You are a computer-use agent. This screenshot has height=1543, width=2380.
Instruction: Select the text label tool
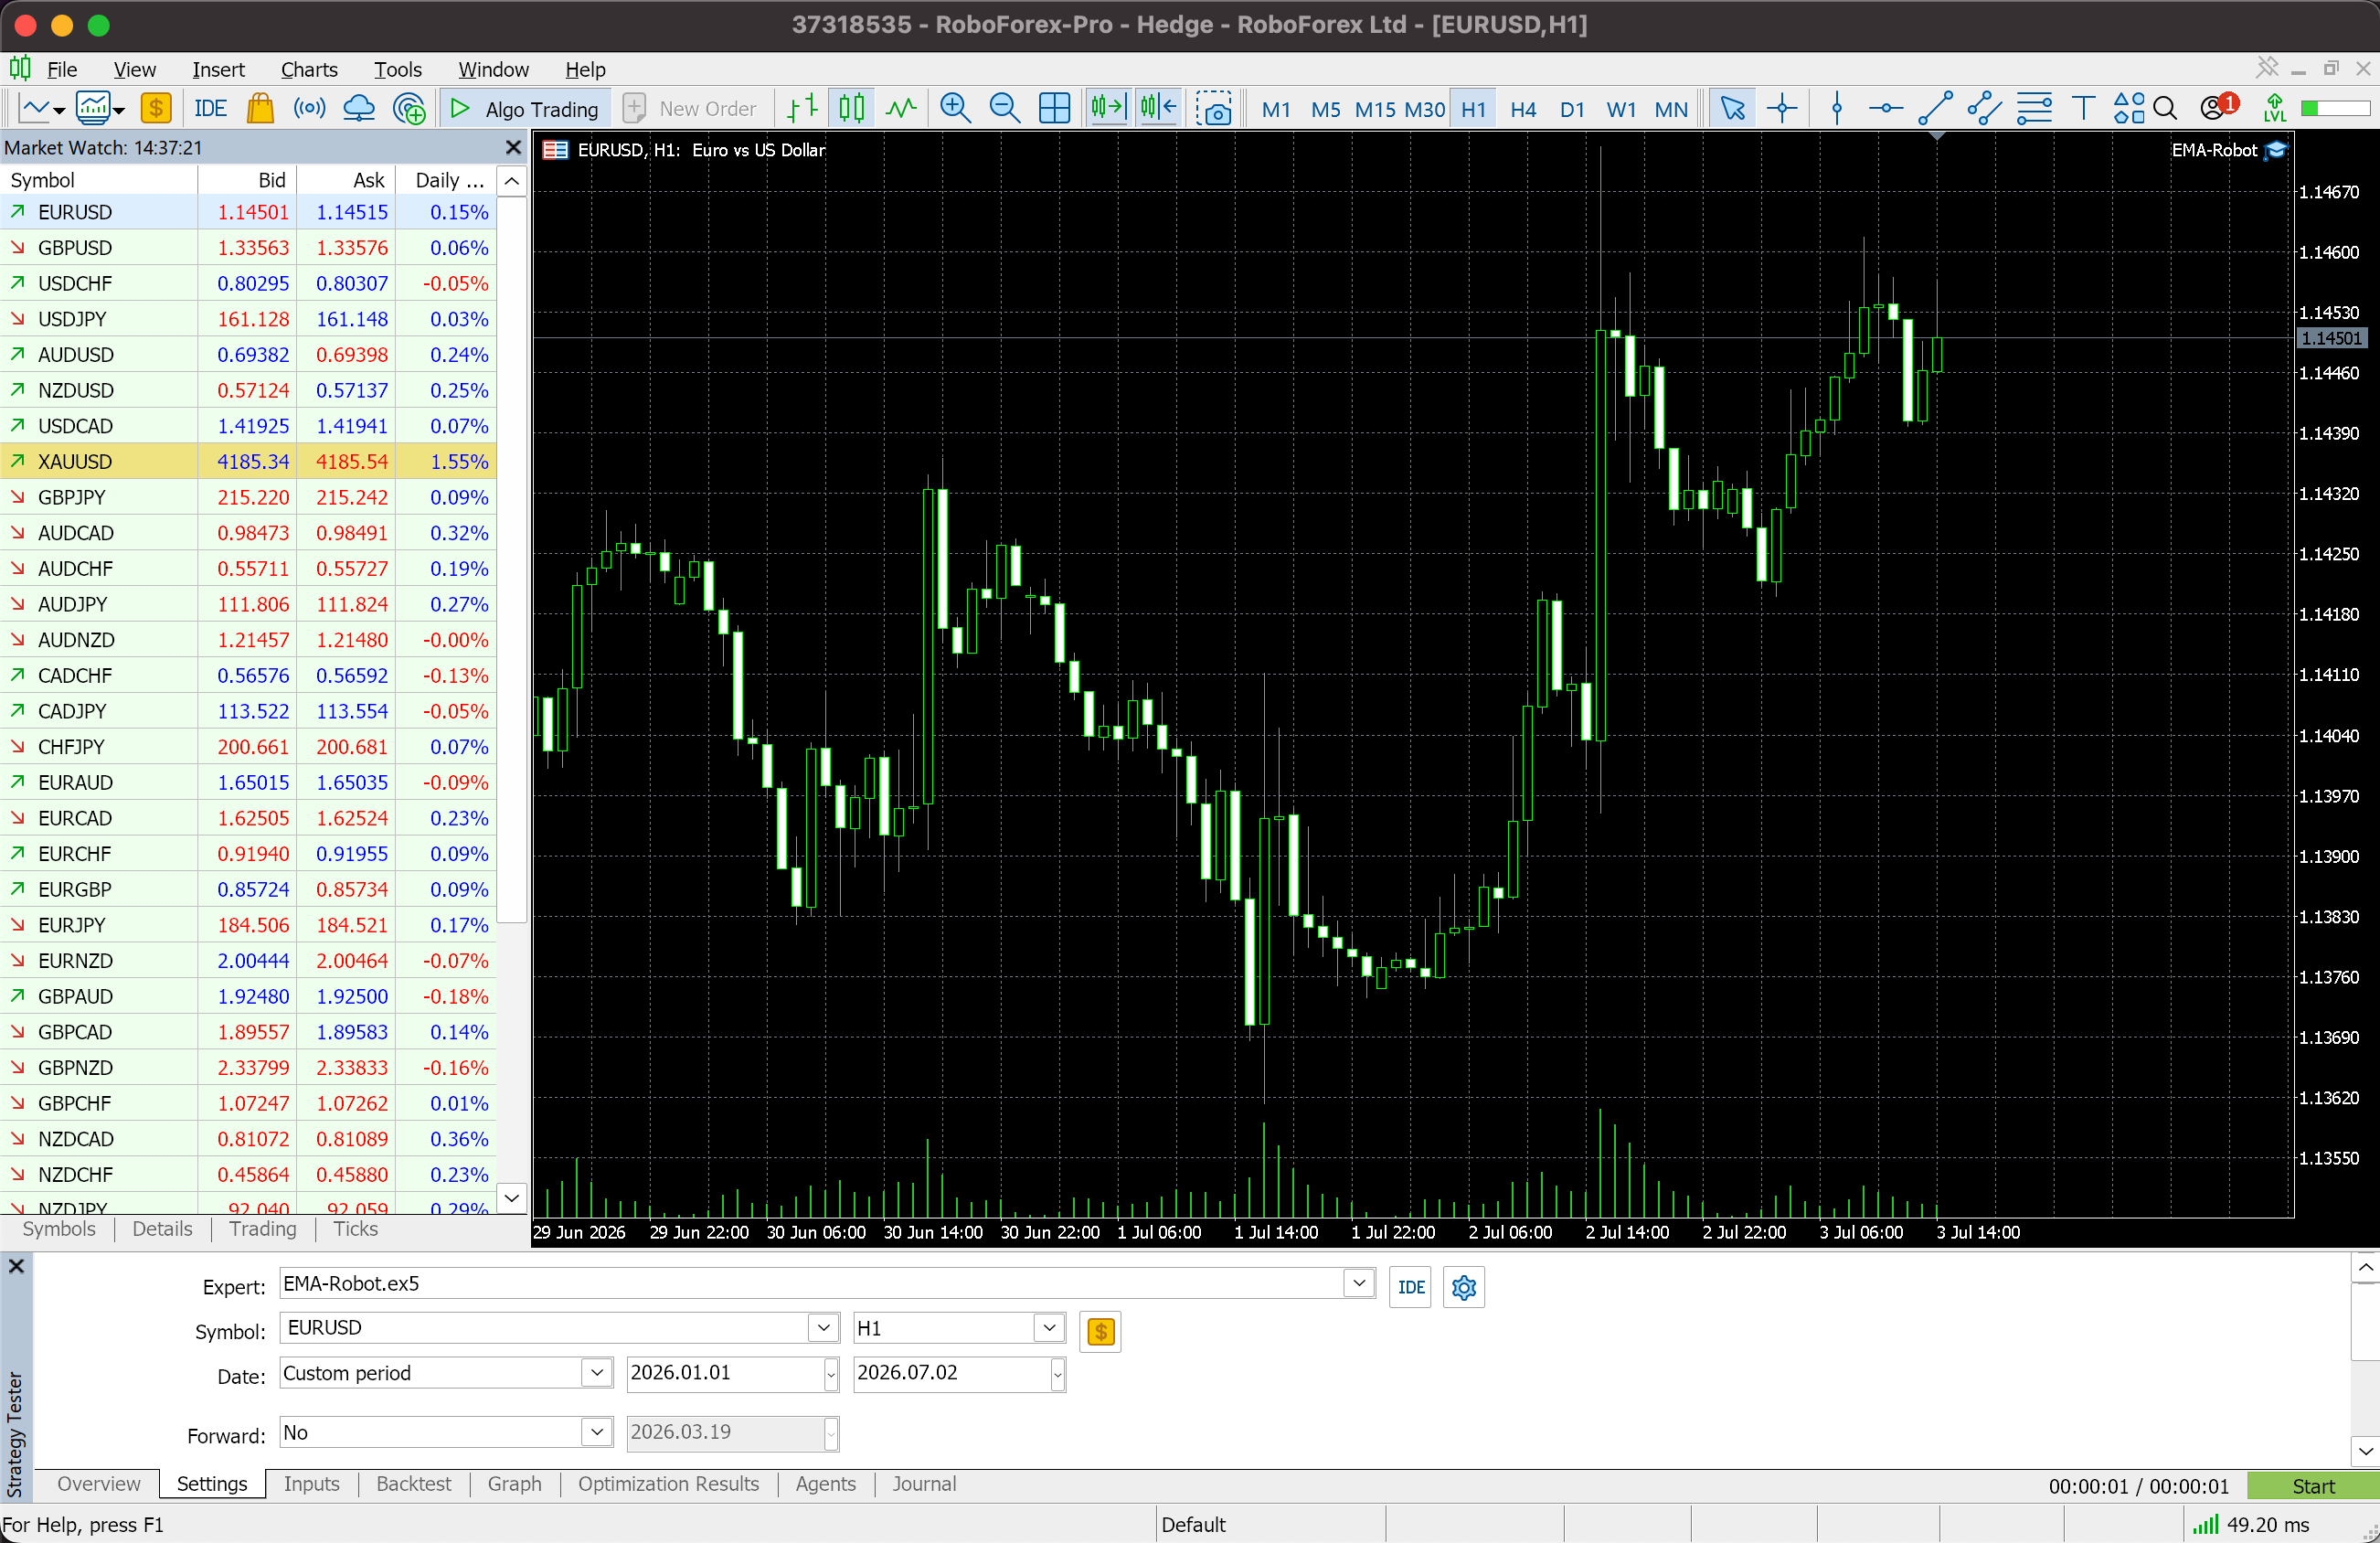[2084, 108]
